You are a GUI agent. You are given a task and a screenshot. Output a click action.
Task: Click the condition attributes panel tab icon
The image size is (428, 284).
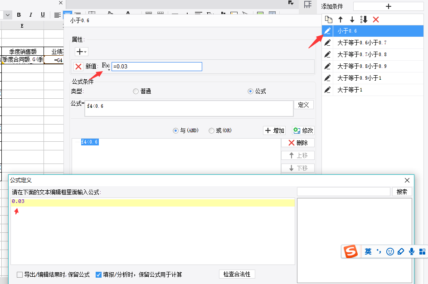click(x=308, y=5)
